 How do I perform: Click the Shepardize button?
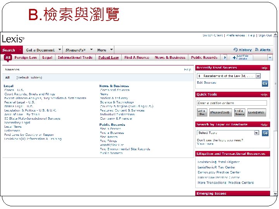220,113
